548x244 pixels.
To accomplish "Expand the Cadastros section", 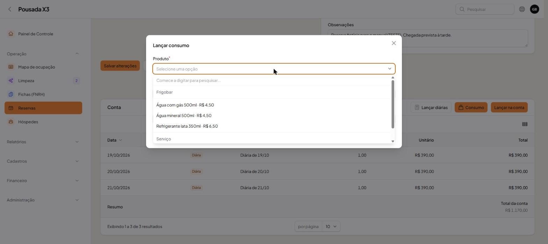I will 77,162.
